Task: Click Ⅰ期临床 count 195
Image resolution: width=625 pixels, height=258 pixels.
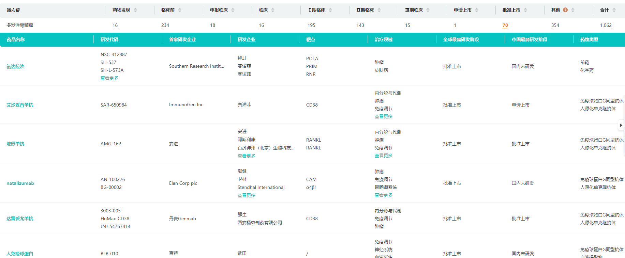Action: [x=311, y=26]
